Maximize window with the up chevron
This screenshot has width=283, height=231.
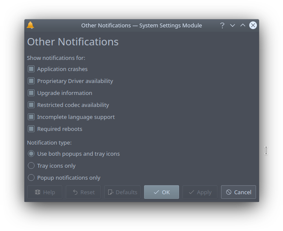243,25
